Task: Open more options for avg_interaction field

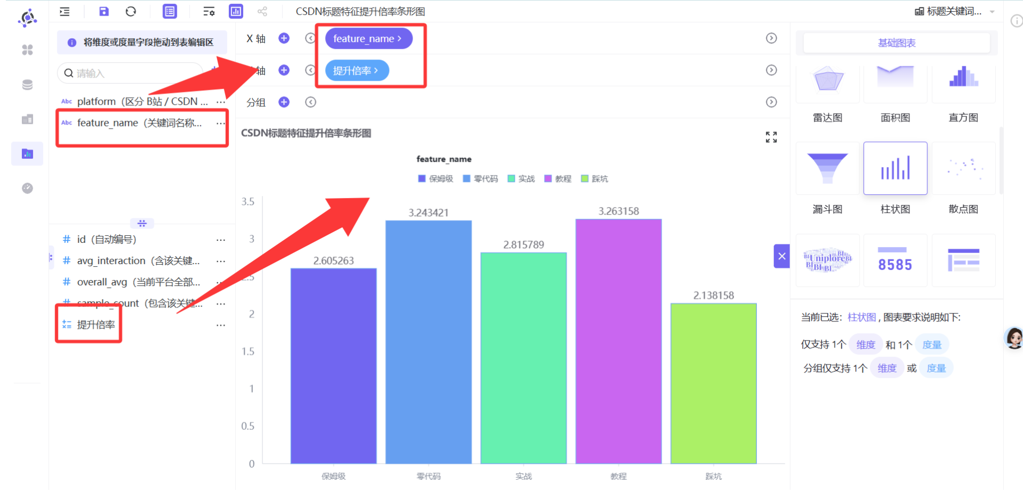Action: [x=220, y=261]
